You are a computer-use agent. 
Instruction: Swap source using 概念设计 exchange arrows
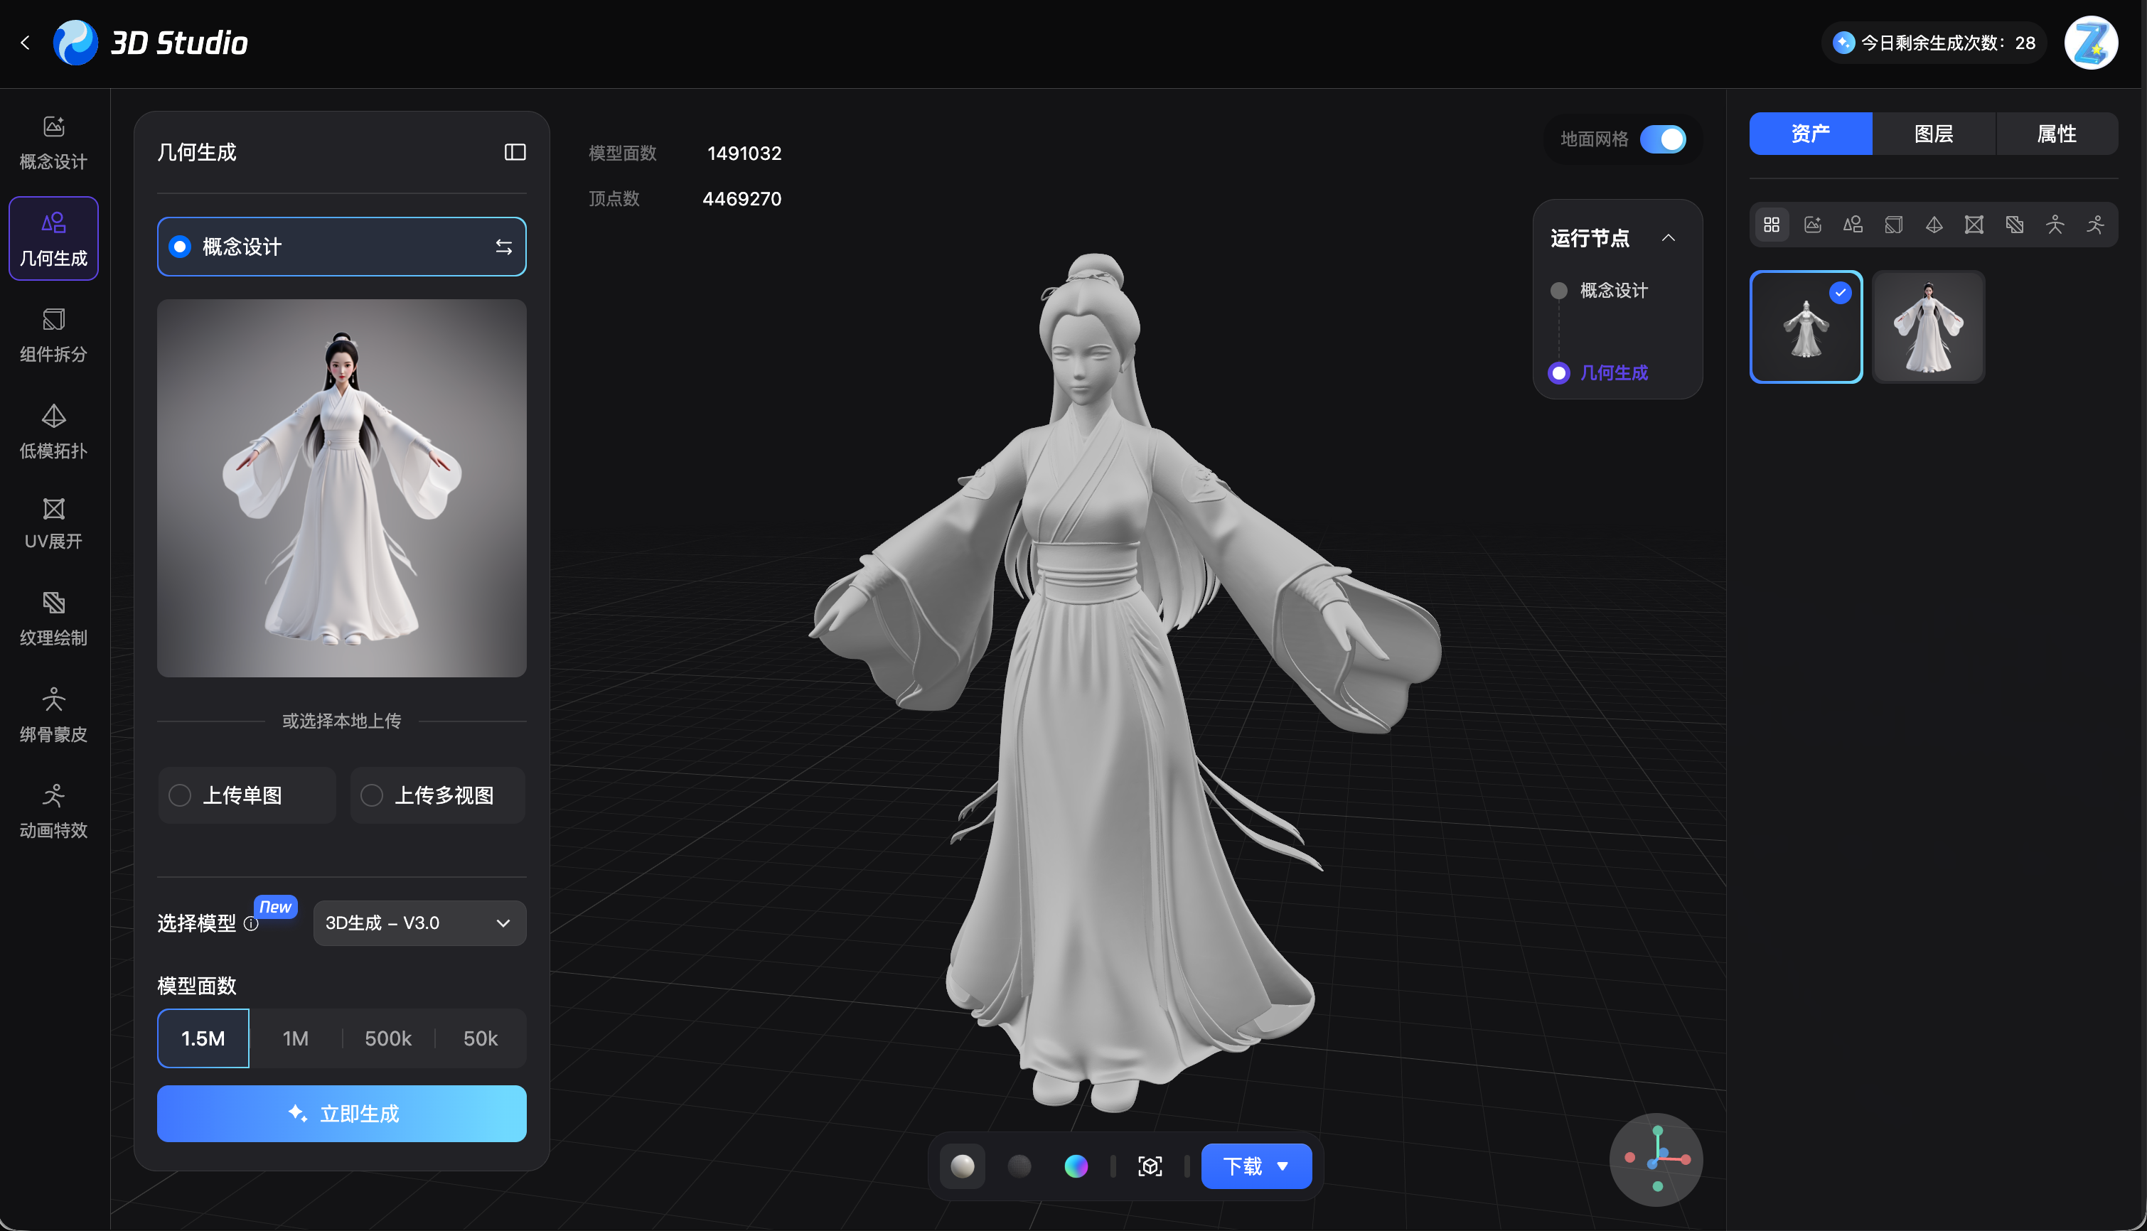504,247
